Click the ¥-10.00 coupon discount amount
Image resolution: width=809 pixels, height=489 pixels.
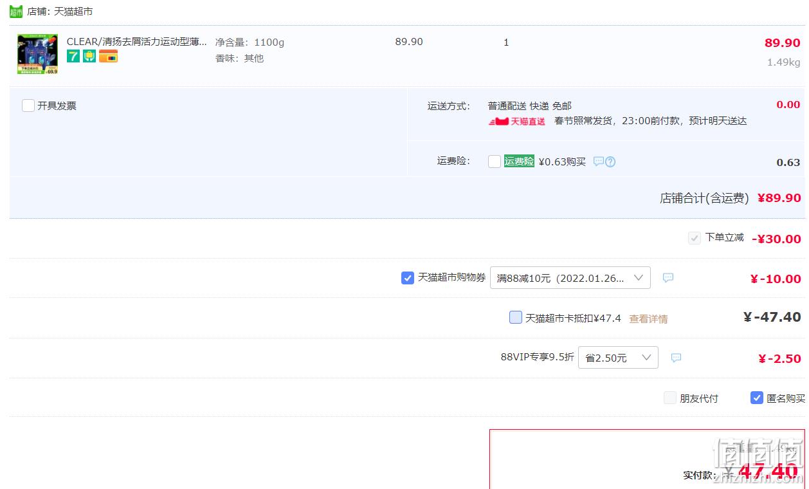[776, 279]
